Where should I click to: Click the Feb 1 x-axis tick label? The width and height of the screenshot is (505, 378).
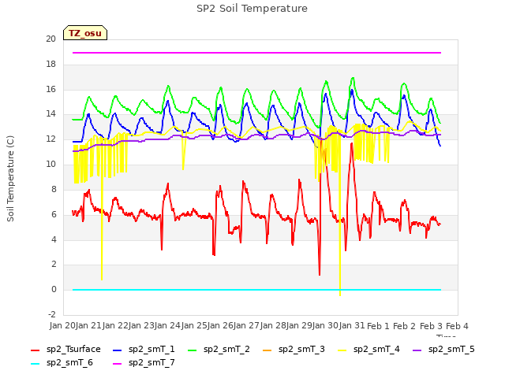pyautogui.click(x=378, y=326)
